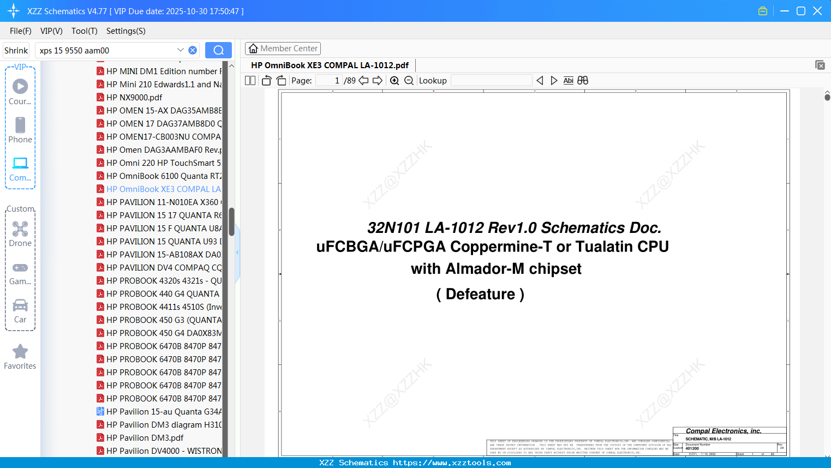Open HP PAVILION 15 17 QUANTA file
Viewport: 831px width, 468px height.
pyautogui.click(x=159, y=215)
